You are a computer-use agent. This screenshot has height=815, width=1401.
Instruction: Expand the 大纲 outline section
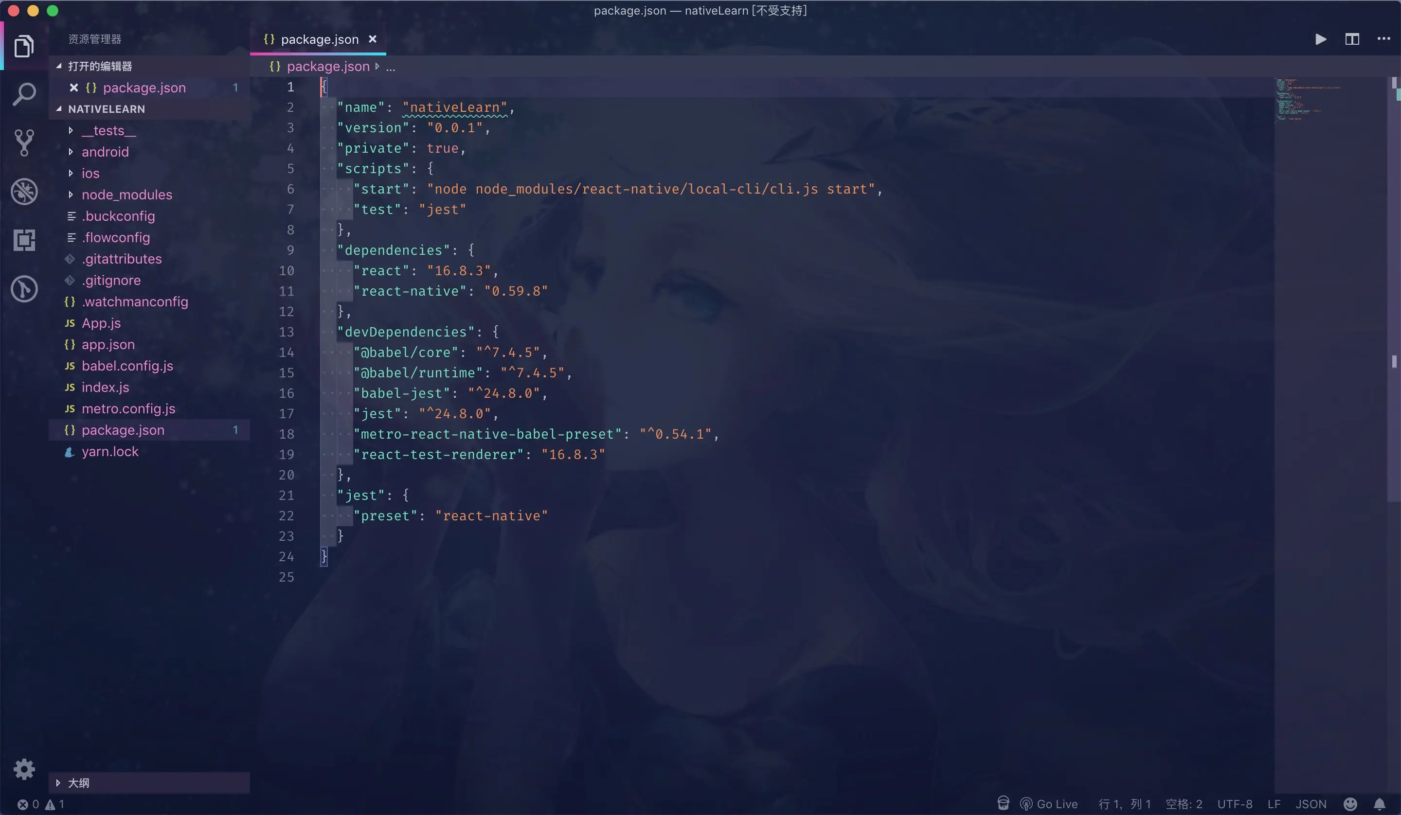point(78,783)
